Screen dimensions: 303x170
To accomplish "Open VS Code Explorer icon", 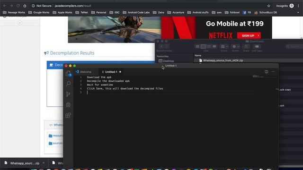I will point(68,74).
